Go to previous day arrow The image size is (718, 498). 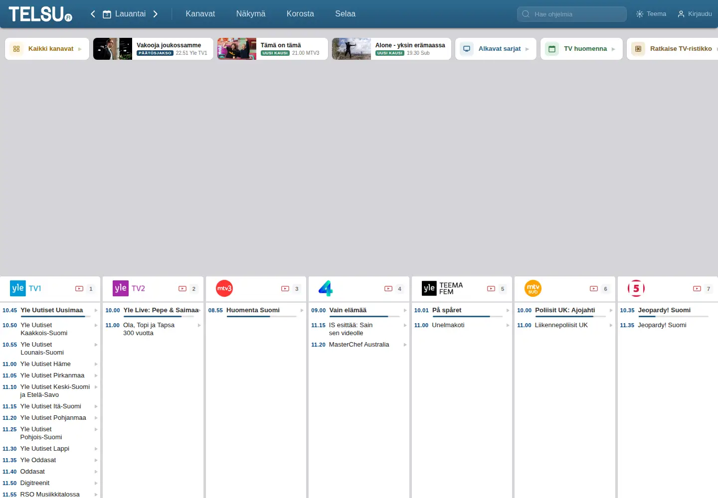93,14
